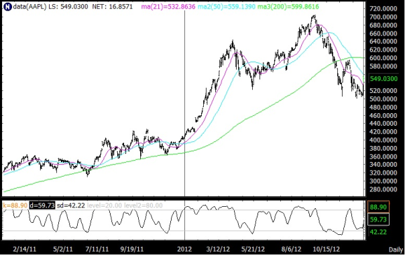Click the ma3(200)=599.8616 legend label

click(288, 7)
